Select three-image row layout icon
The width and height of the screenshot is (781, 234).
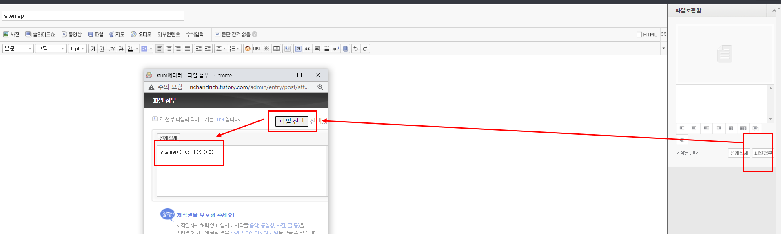pos(743,129)
